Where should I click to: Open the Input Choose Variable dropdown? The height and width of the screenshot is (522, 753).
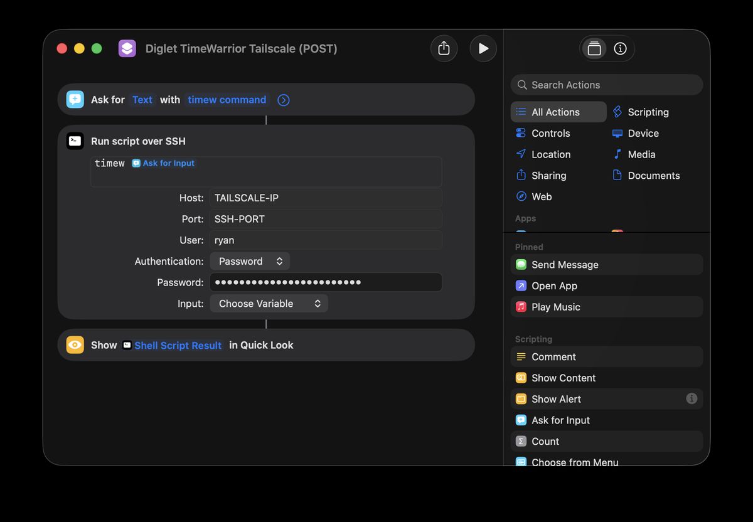pos(269,303)
